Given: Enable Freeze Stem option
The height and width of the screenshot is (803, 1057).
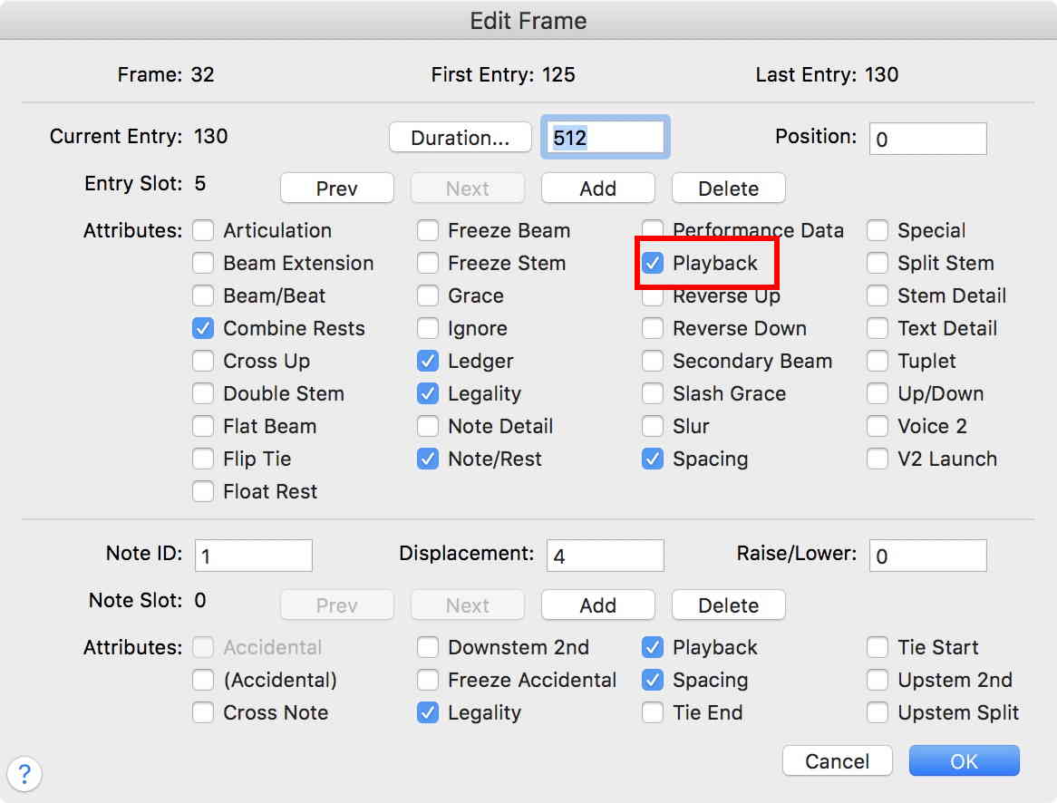Looking at the screenshot, I should click(x=428, y=264).
